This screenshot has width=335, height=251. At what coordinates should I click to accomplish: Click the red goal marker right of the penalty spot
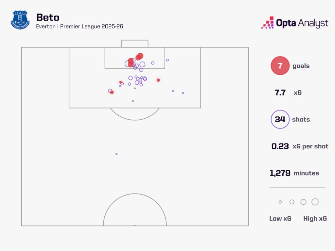158,80
